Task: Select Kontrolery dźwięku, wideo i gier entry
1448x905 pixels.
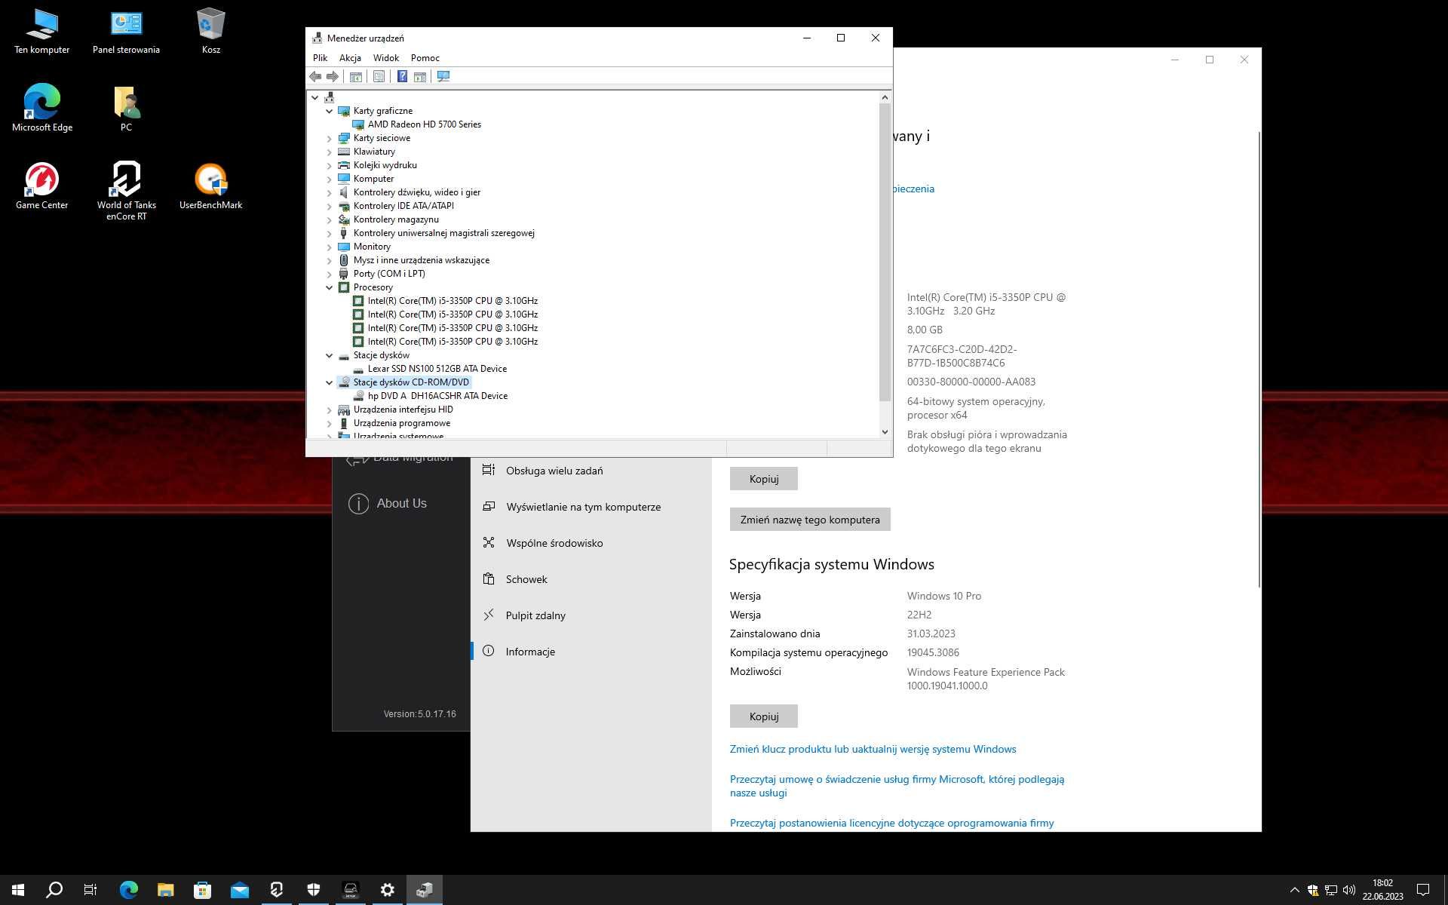Action: (x=416, y=192)
